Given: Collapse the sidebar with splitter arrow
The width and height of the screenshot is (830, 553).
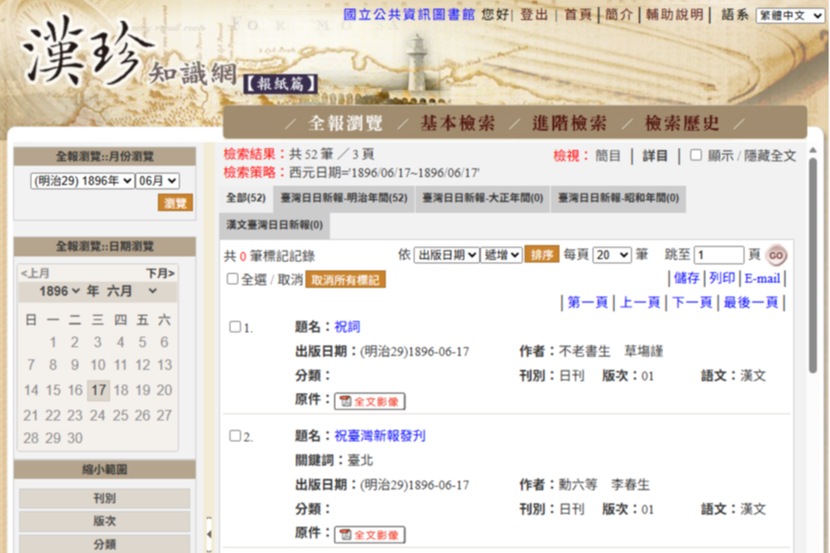Looking at the screenshot, I should 209,534.
